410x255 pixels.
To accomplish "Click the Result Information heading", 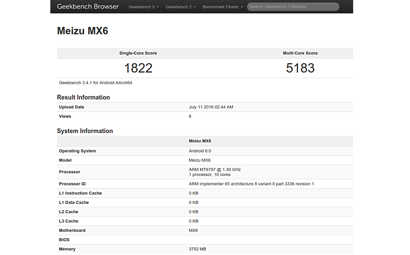I will 83,97.
